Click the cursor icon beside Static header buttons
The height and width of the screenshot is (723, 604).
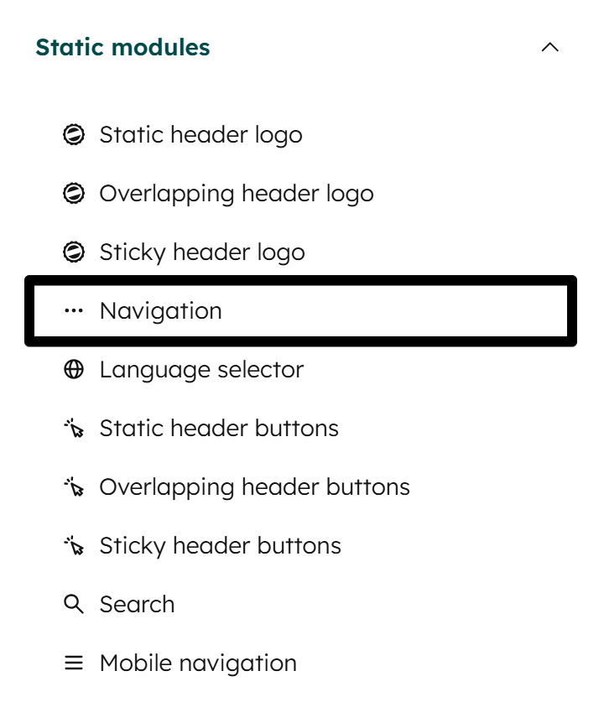pyautogui.click(x=75, y=428)
